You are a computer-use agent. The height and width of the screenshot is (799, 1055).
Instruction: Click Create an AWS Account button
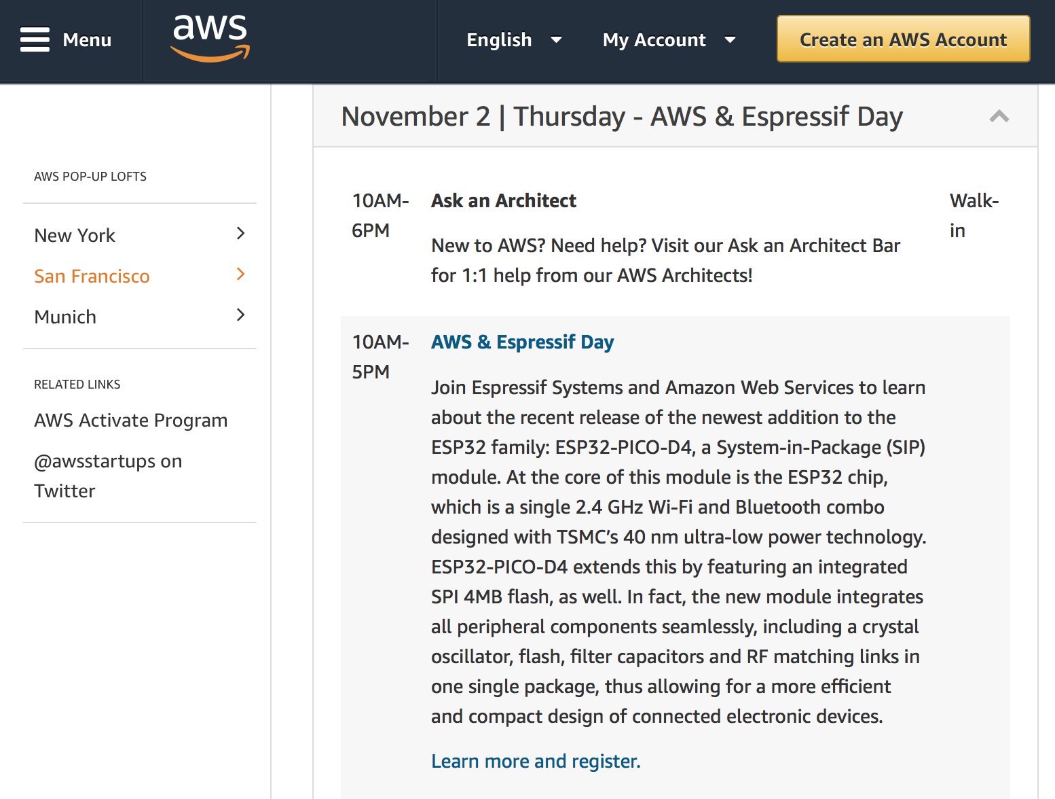click(903, 39)
